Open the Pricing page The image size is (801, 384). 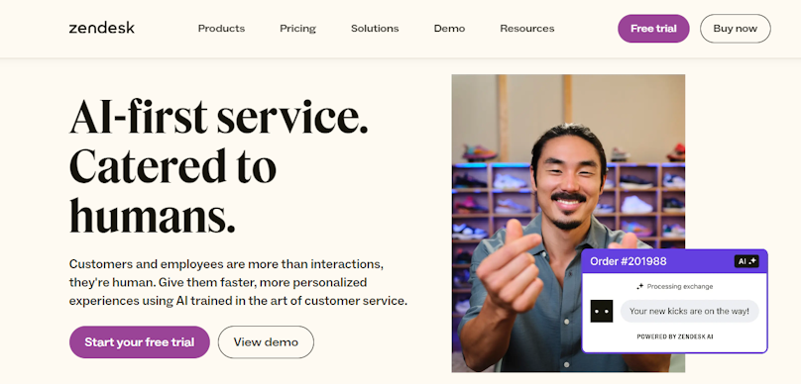point(297,29)
